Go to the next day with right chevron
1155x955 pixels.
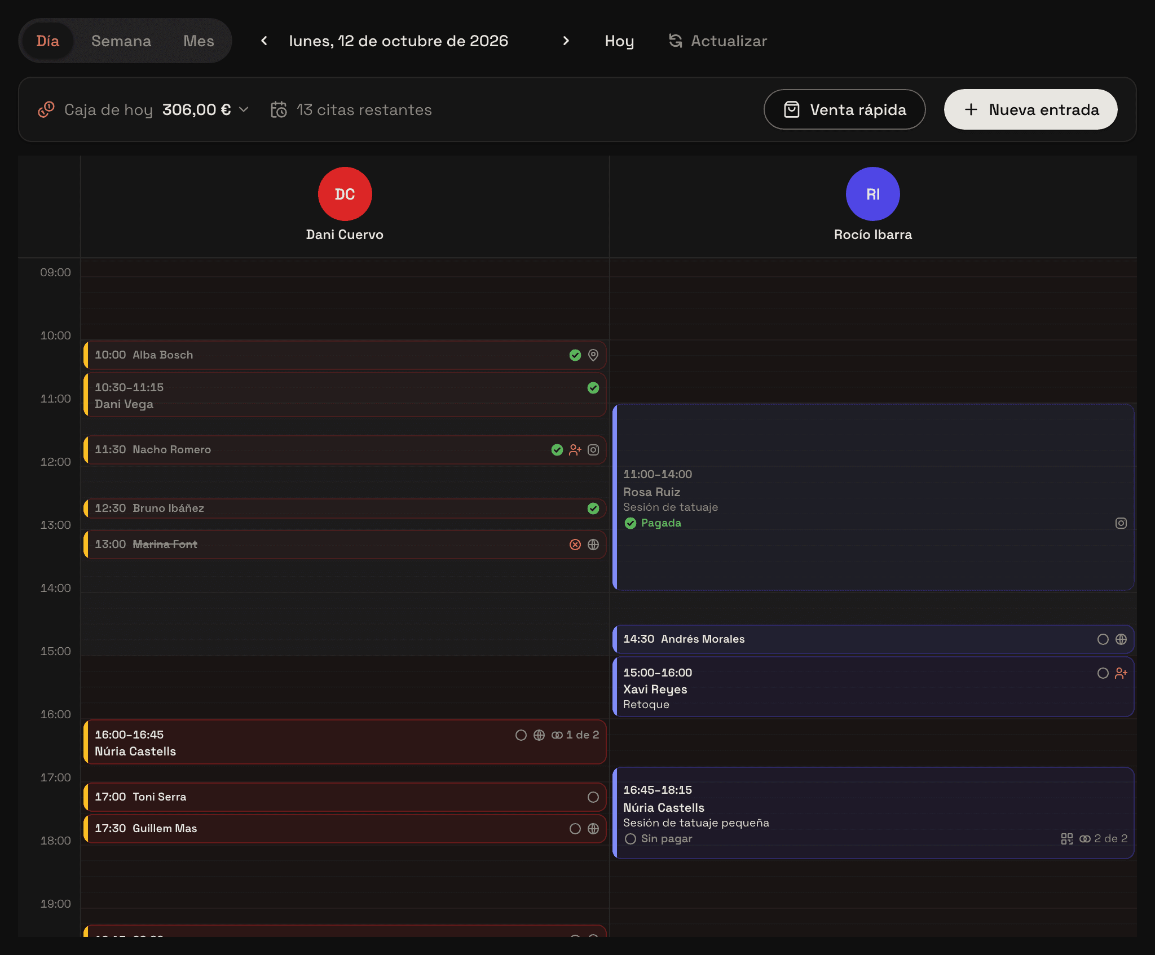click(x=566, y=41)
